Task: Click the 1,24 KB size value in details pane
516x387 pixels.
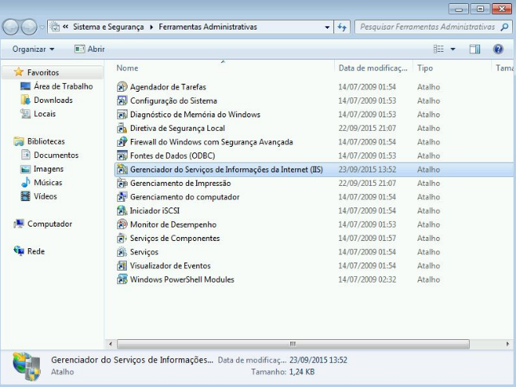Action: tap(301, 372)
